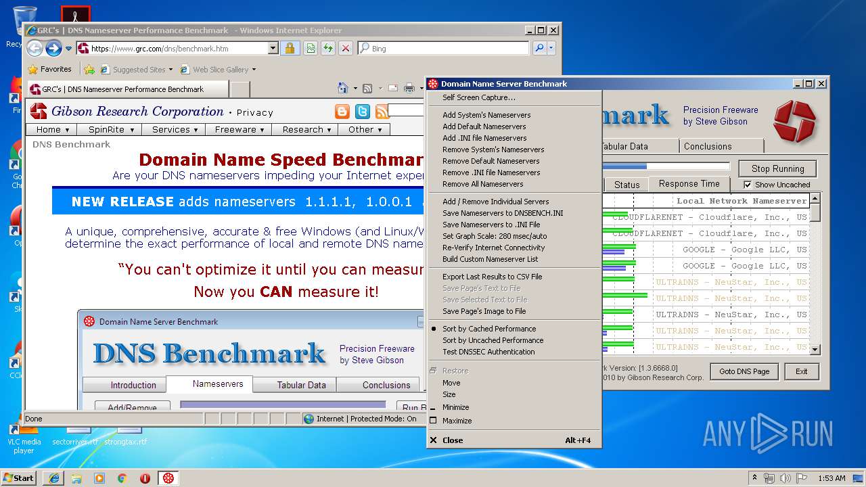This screenshot has width=866, height=487.
Task: Choose Export Last Results to CSV File
Action: tap(492, 277)
